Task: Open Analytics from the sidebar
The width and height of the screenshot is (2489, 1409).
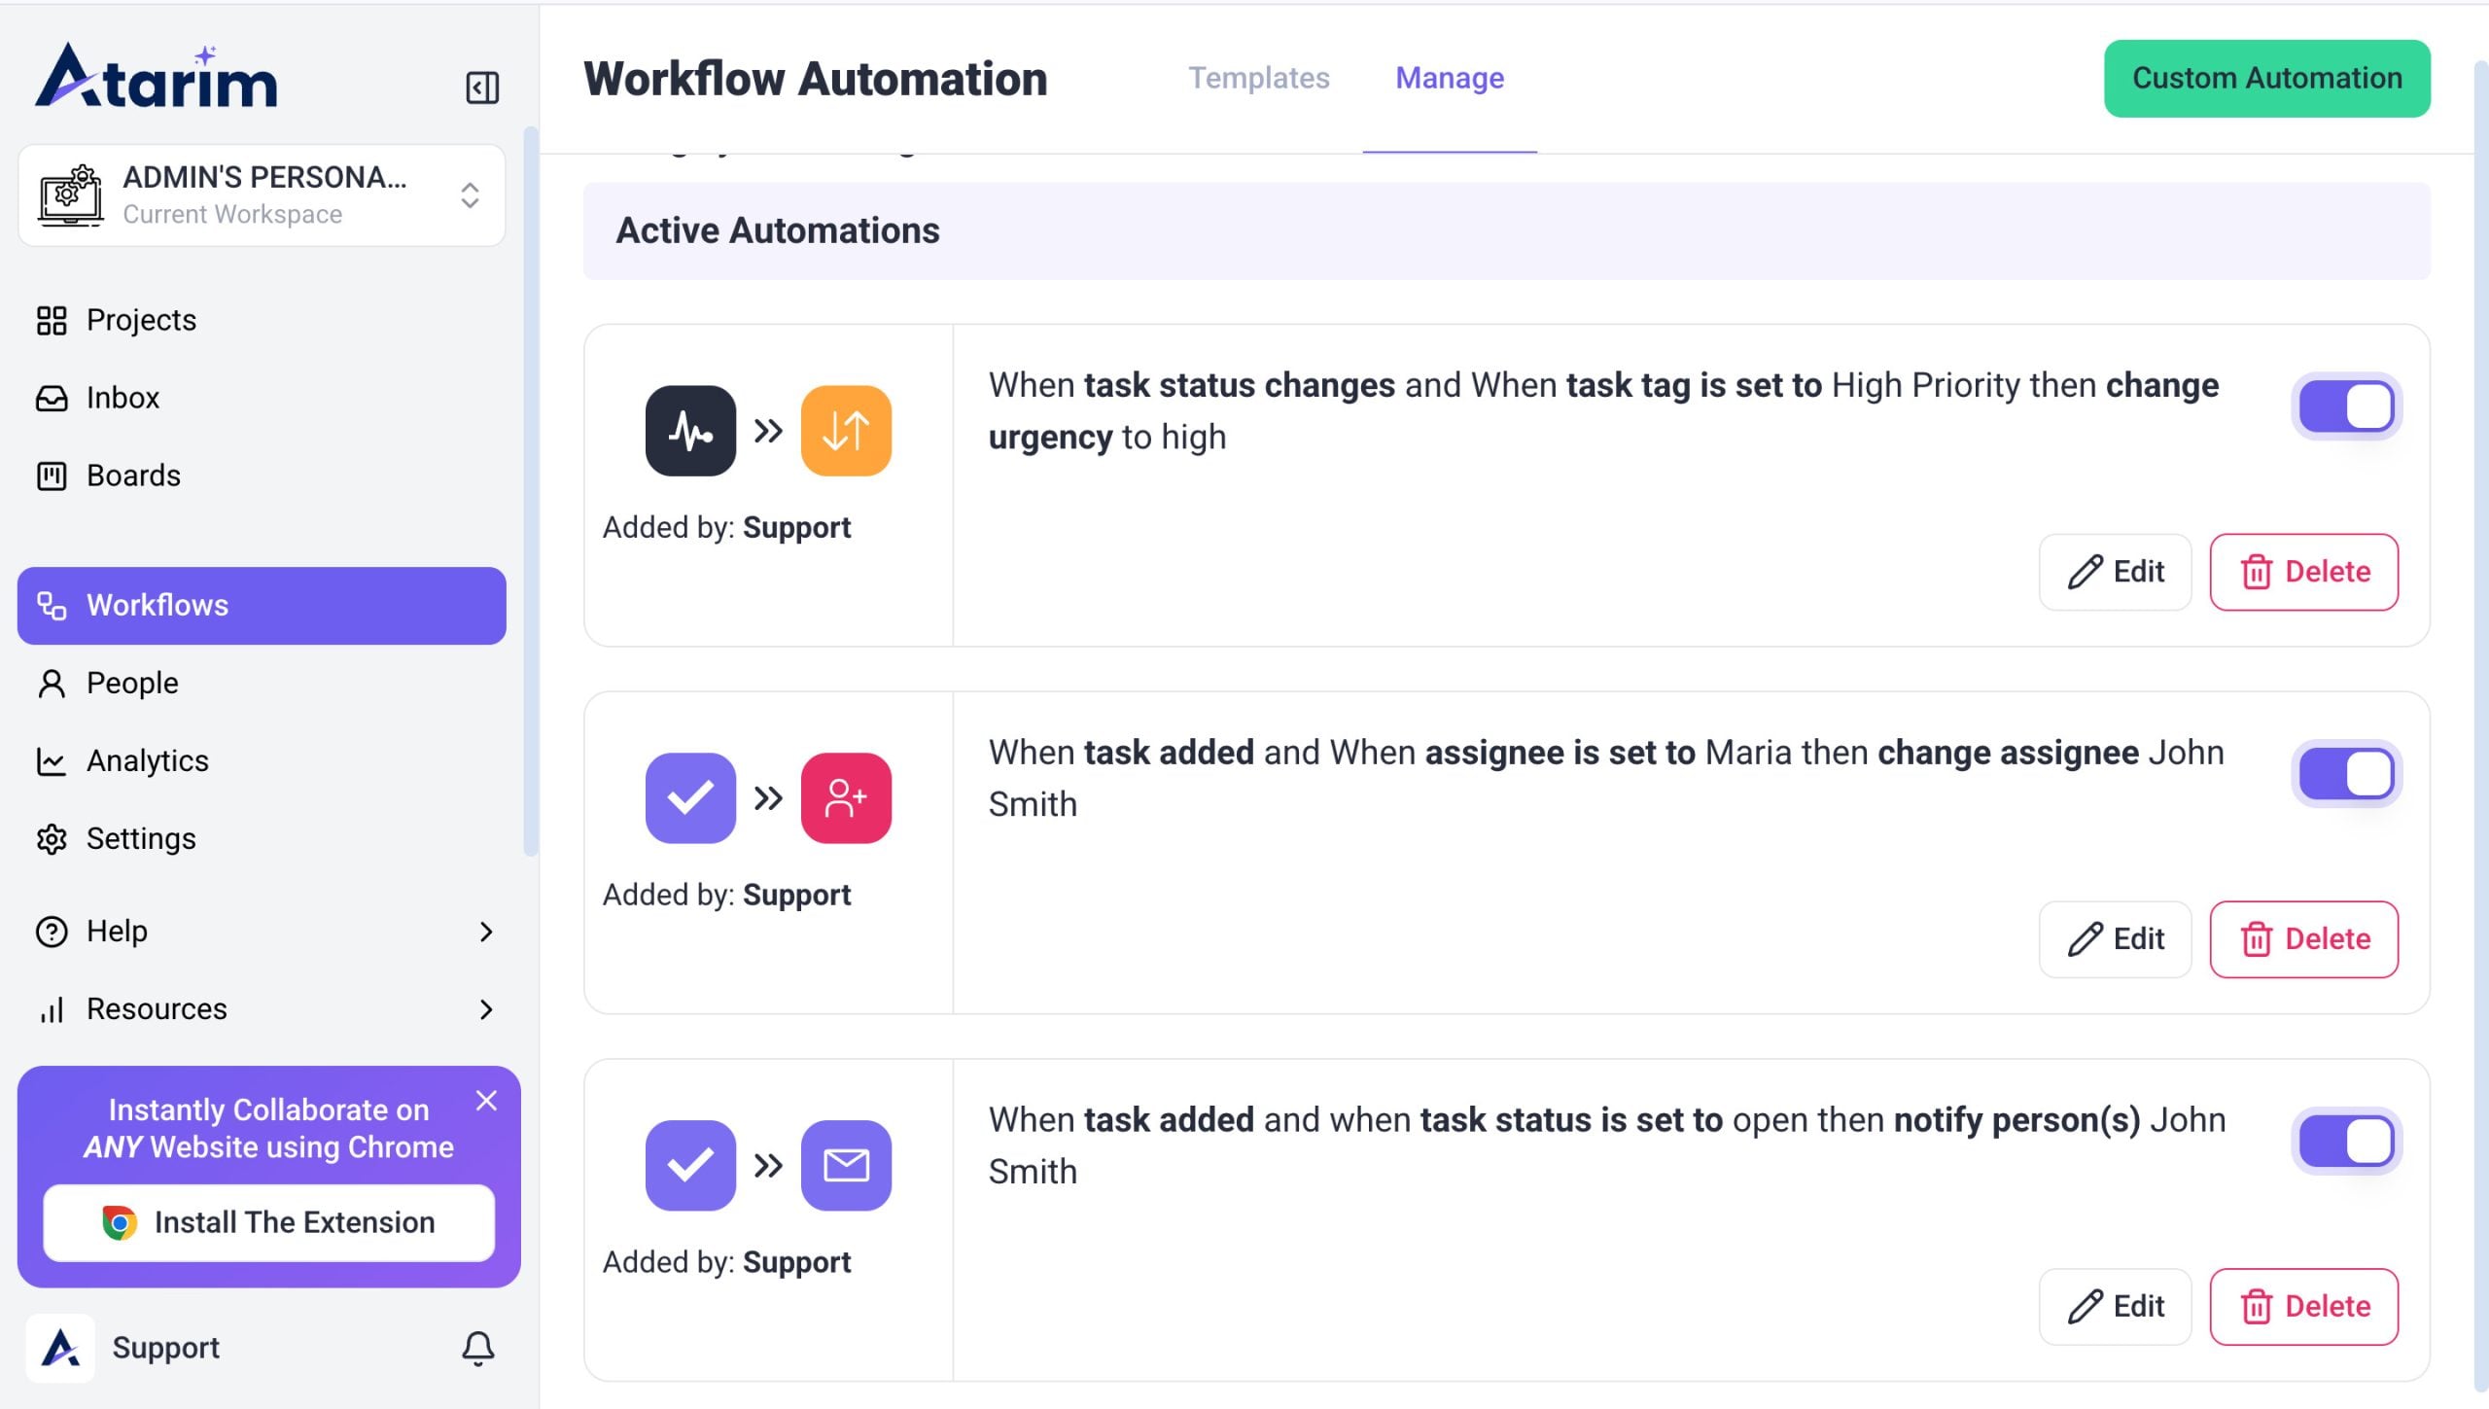Action: pos(147,760)
